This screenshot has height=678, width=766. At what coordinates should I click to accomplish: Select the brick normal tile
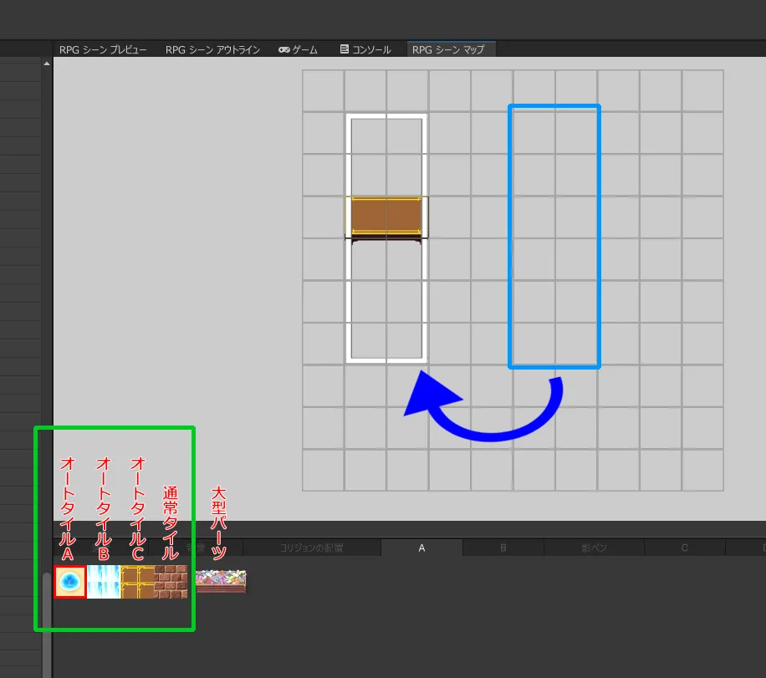(x=171, y=581)
